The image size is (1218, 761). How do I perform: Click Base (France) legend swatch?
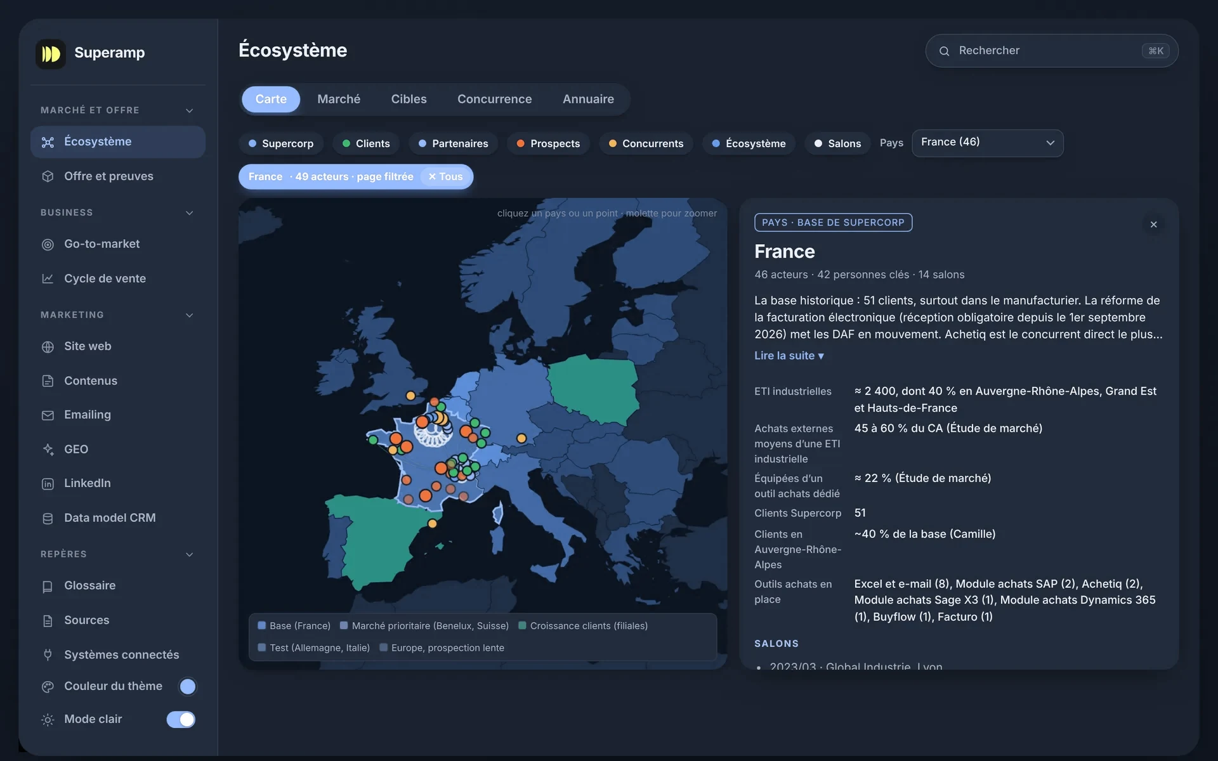click(x=261, y=625)
